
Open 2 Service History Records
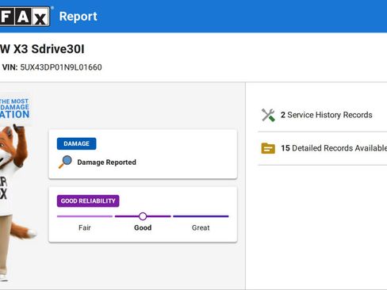click(326, 115)
